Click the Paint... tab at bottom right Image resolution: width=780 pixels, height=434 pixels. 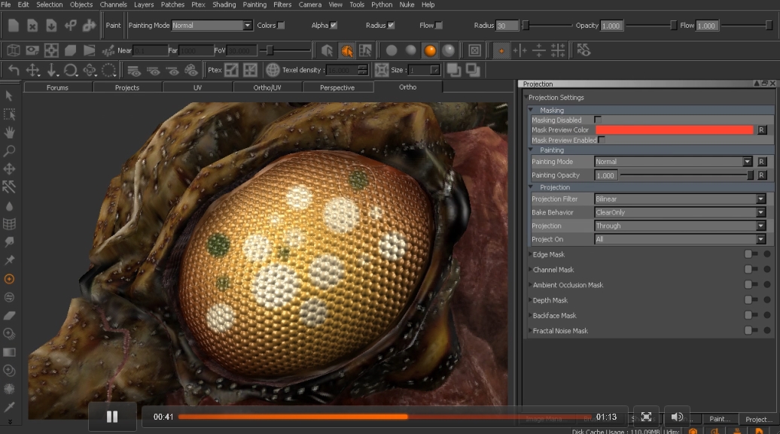720,419
